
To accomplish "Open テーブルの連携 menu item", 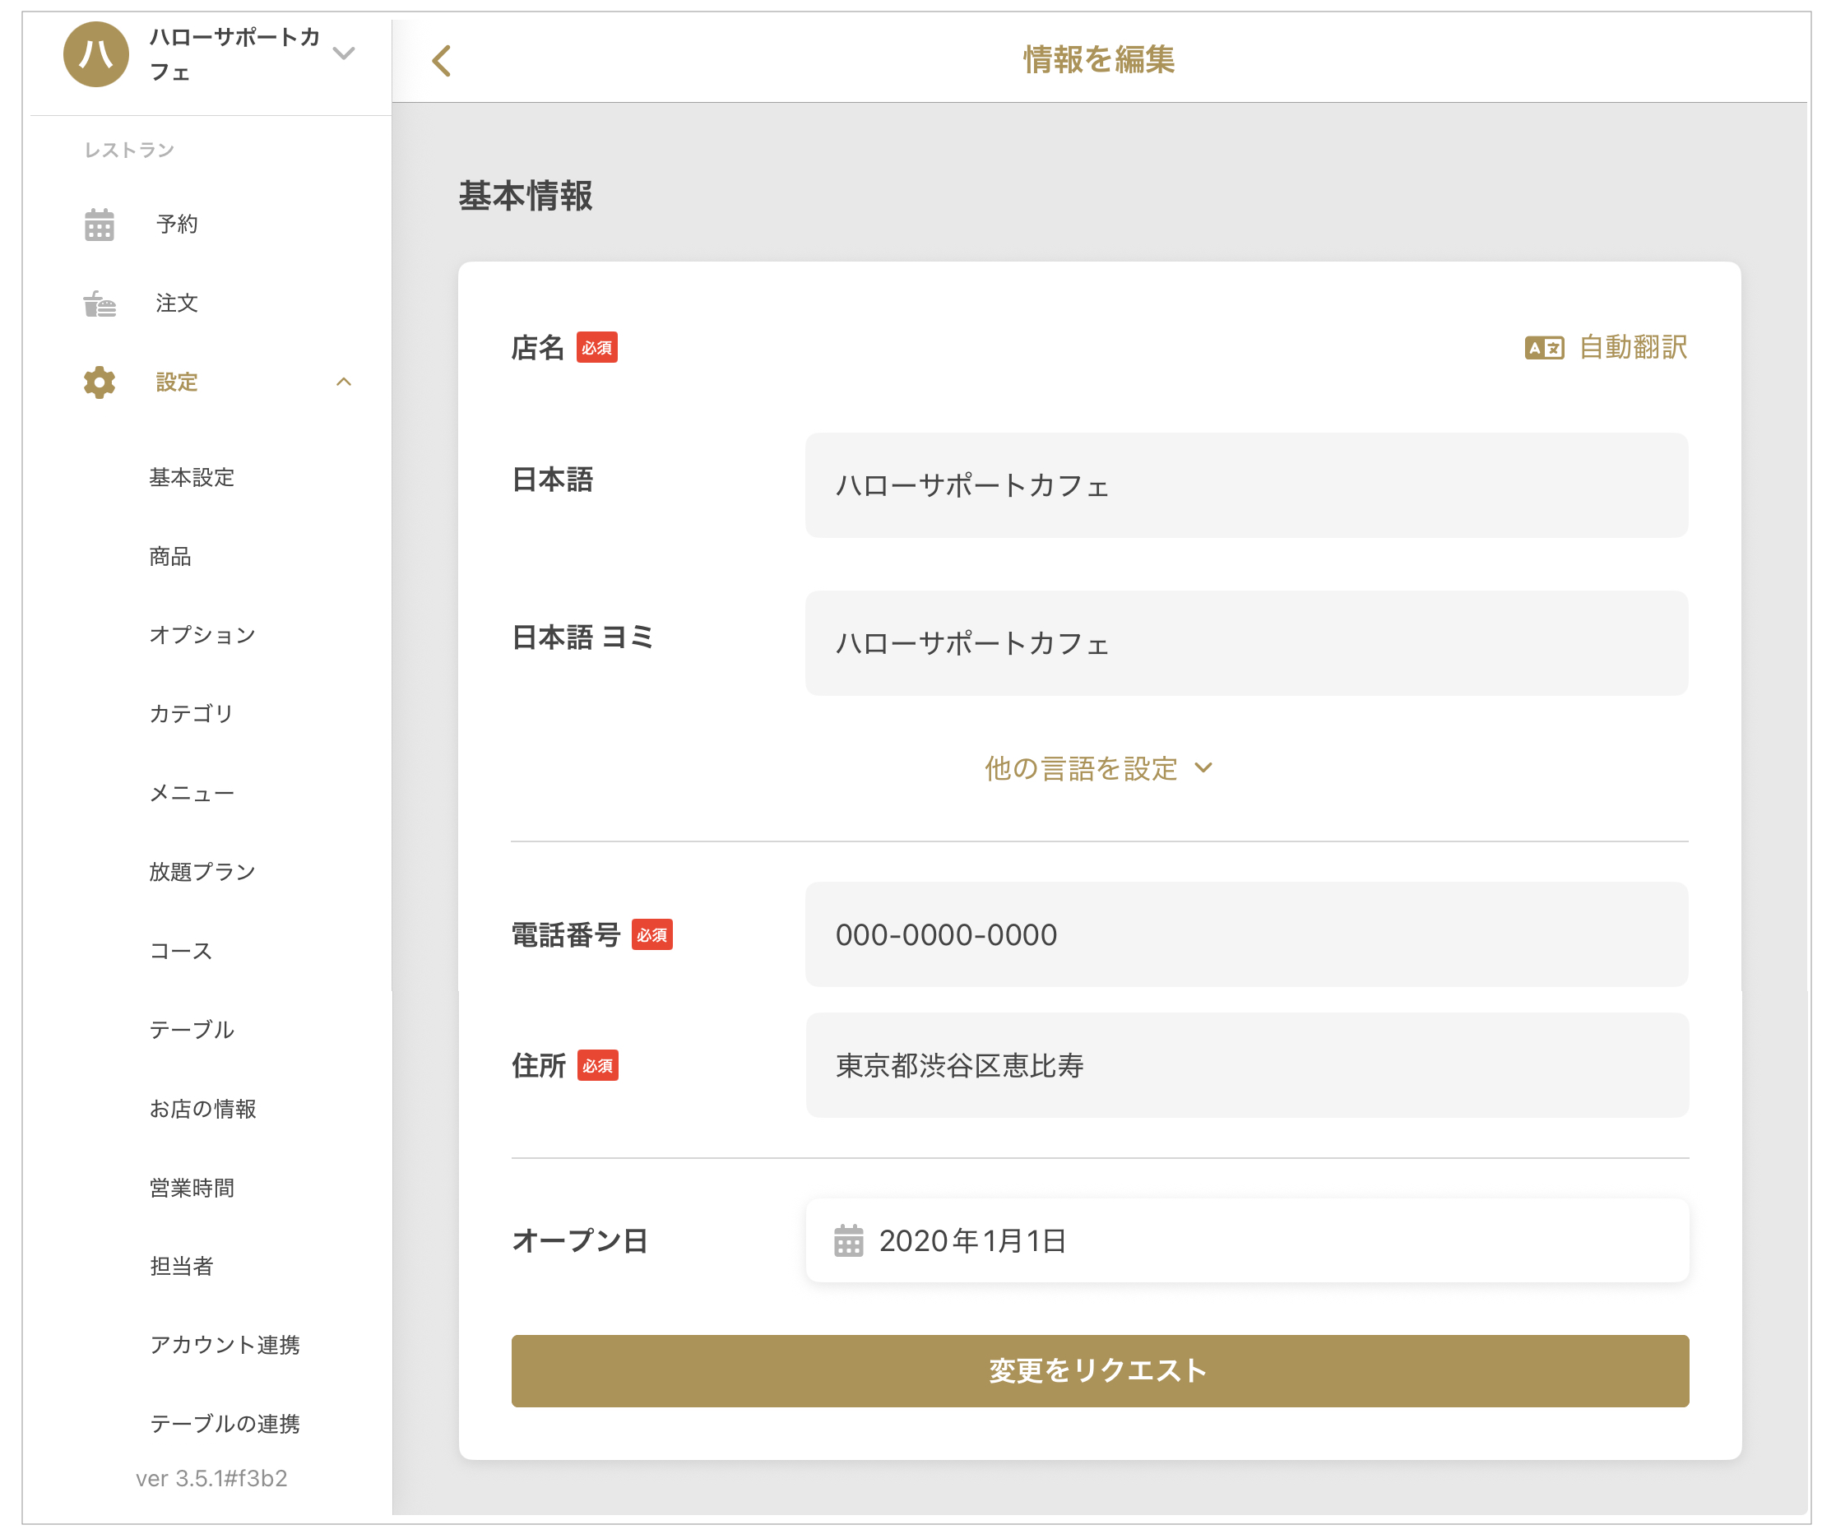I will coord(225,1424).
